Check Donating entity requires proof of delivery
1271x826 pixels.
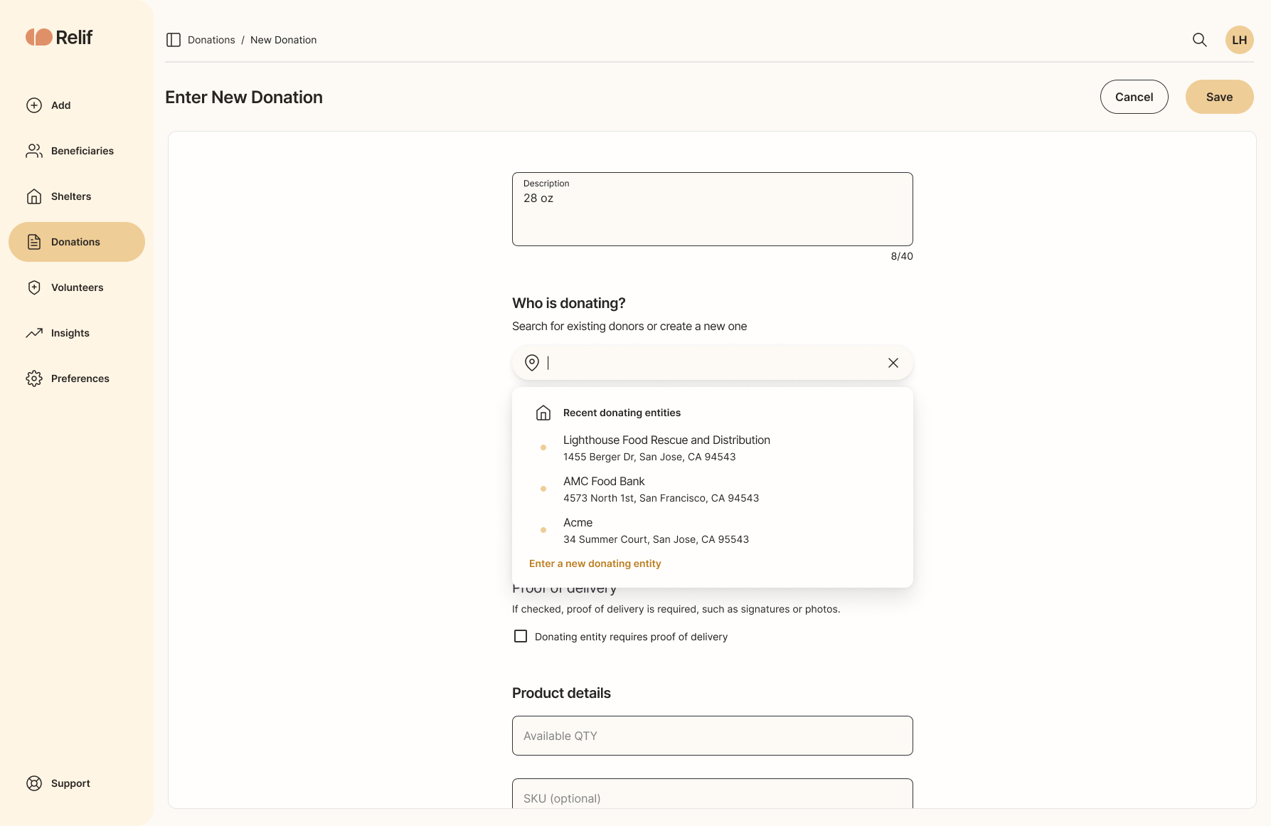click(521, 636)
